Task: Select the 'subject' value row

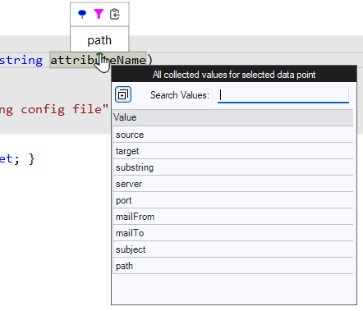Action: click(x=233, y=249)
